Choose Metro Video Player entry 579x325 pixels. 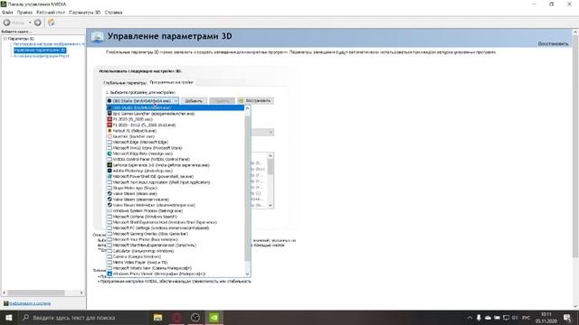pyautogui.click(x=176, y=263)
